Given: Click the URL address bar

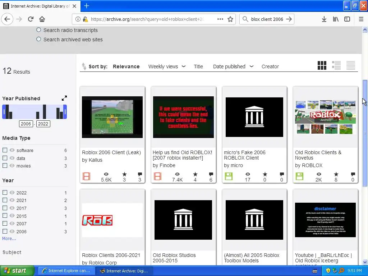Looking at the screenshot, I should coord(147,19).
